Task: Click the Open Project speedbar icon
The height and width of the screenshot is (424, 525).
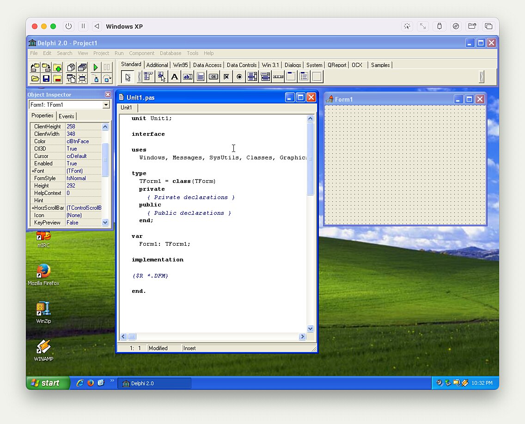Action: pos(35,67)
